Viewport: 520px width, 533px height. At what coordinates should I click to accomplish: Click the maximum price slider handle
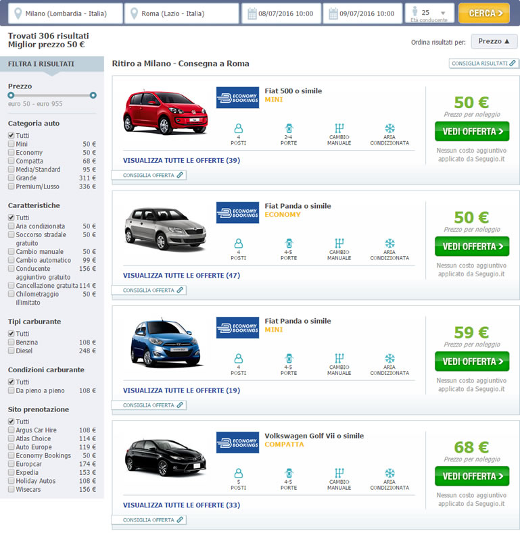(x=93, y=95)
